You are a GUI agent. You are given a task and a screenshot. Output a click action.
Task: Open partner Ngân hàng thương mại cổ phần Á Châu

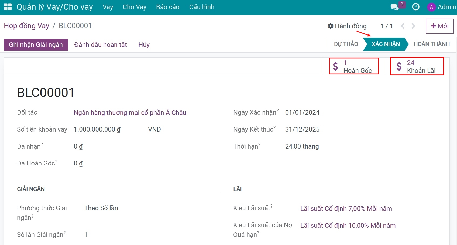(x=130, y=113)
